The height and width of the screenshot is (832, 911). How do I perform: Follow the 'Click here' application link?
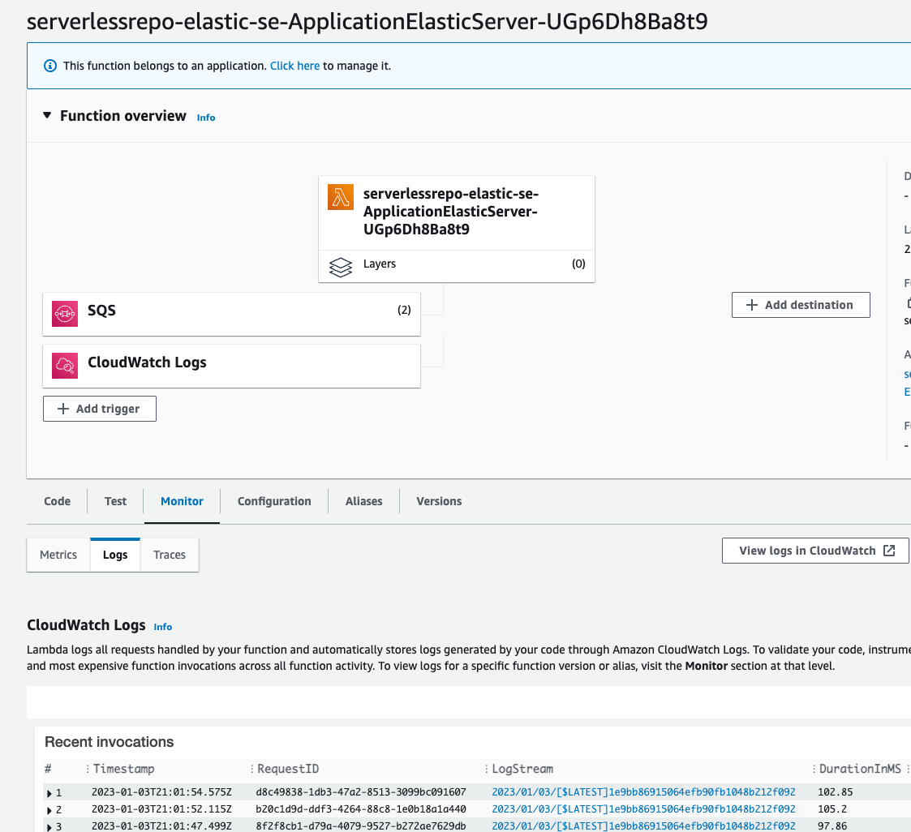tap(294, 66)
